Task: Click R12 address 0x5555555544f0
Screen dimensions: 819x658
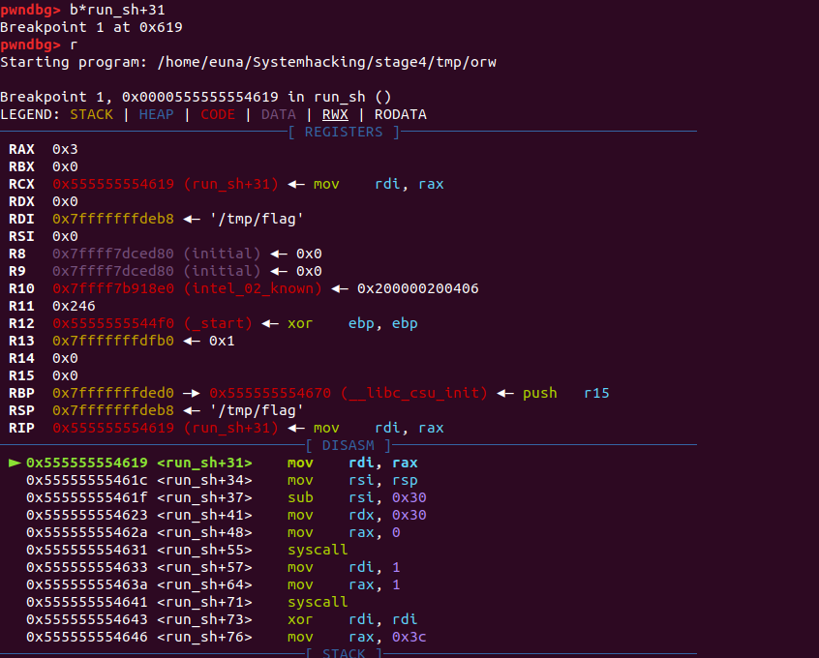Action: pyautogui.click(x=113, y=323)
